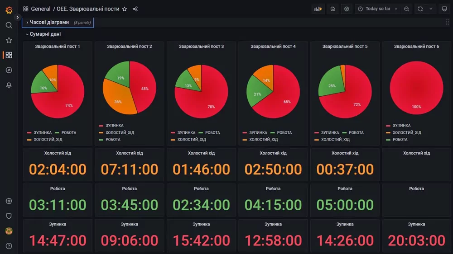Open Configuration gear in sidebar
453x254 pixels.
click(x=9, y=201)
